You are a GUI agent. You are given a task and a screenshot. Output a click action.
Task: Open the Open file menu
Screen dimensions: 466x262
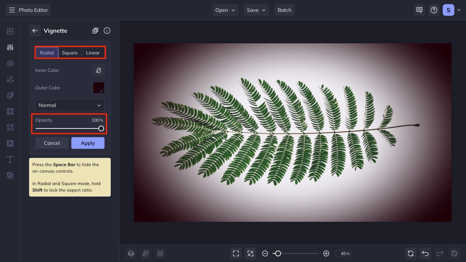(225, 10)
